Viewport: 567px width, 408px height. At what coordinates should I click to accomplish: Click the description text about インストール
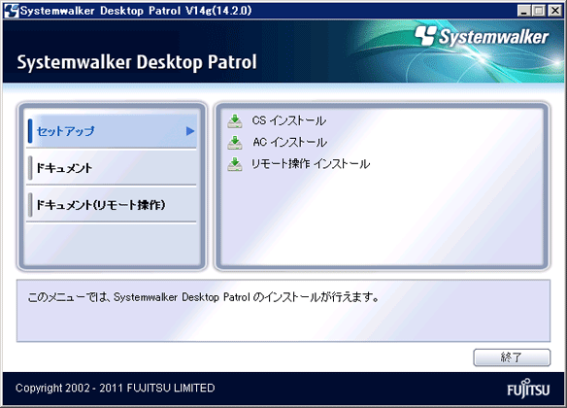[x=203, y=297]
